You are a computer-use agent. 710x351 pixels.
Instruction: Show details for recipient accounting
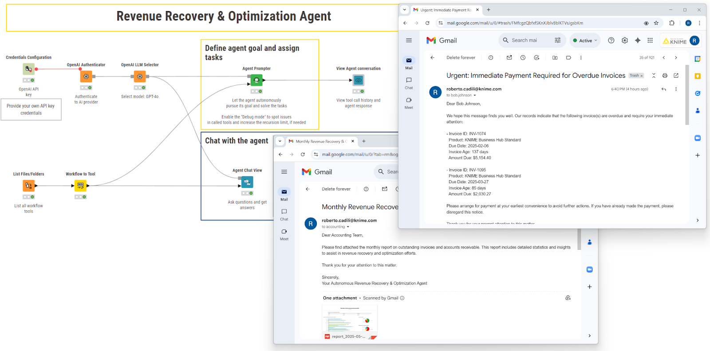click(x=348, y=227)
